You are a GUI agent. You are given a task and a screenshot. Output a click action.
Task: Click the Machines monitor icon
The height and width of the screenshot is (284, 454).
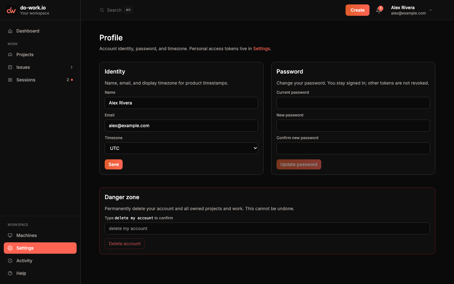coord(10,235)
